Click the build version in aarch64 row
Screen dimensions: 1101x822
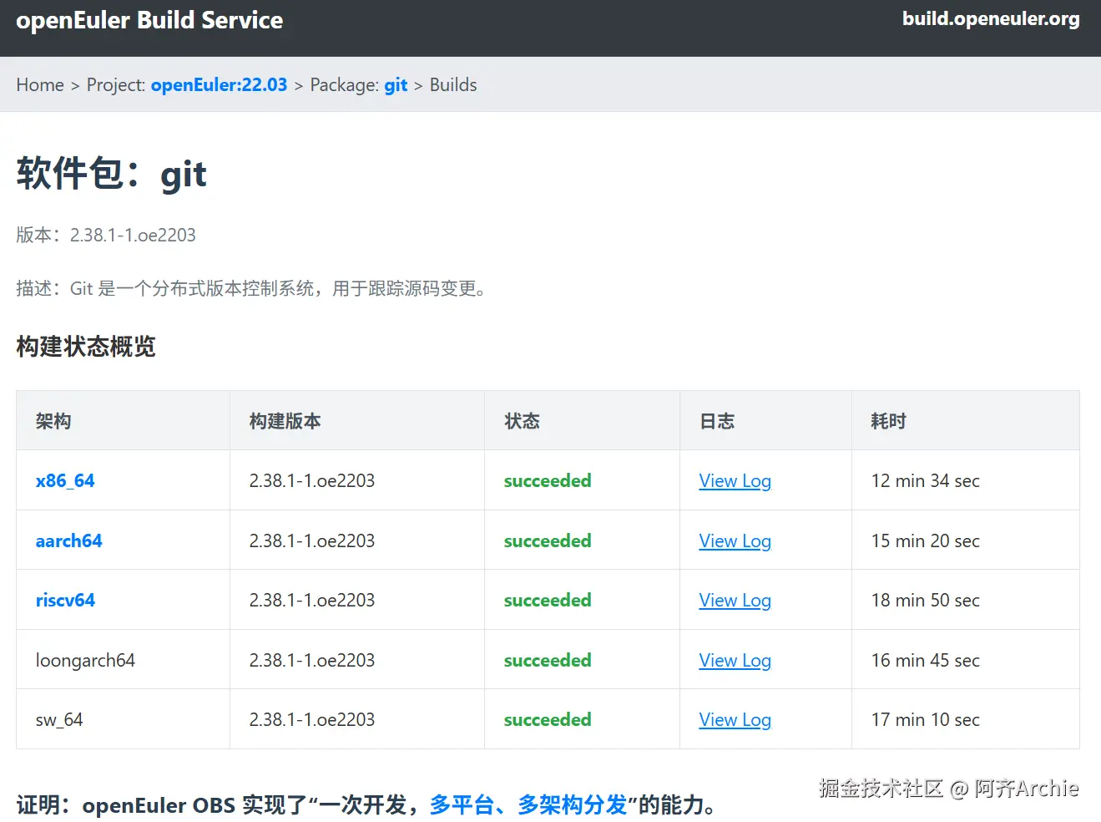coord(312,541)
